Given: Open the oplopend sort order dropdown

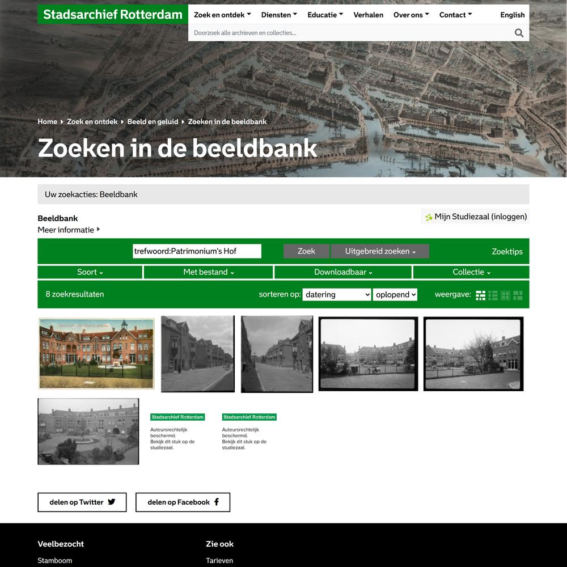Looking at the screenshot, I should [x=395, y=295].
